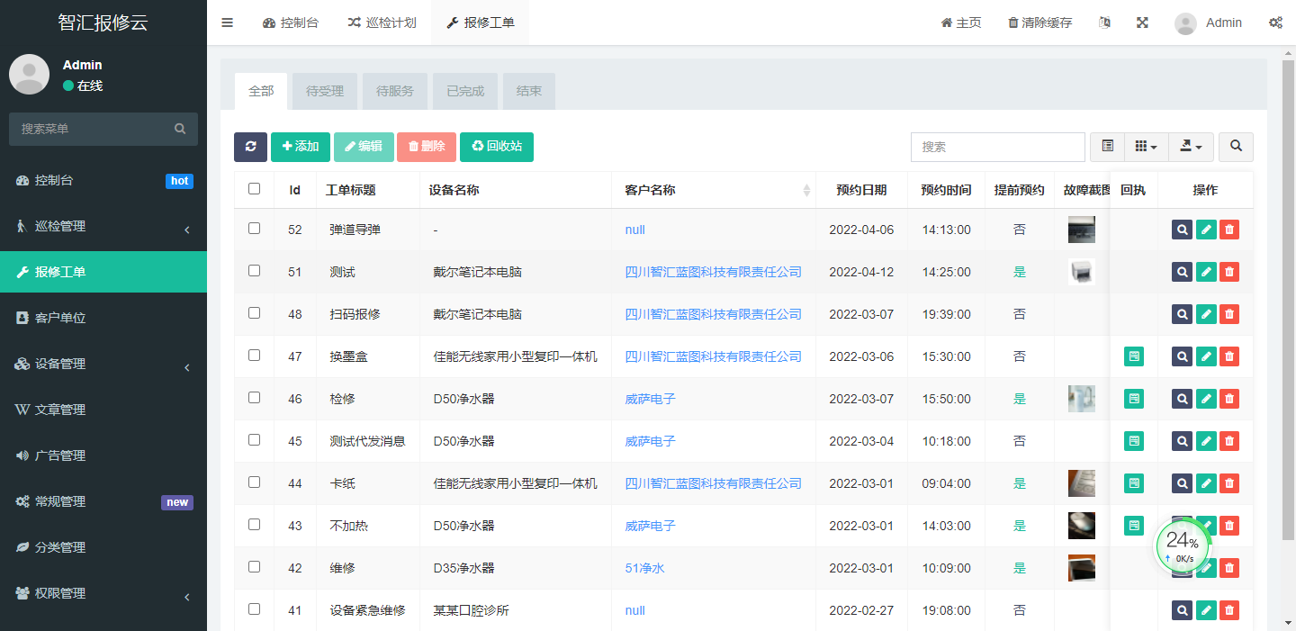The image size is (1296, 631).
Task: Open the column visibility dropdown above the table
Action: [x=1145, y=146]
